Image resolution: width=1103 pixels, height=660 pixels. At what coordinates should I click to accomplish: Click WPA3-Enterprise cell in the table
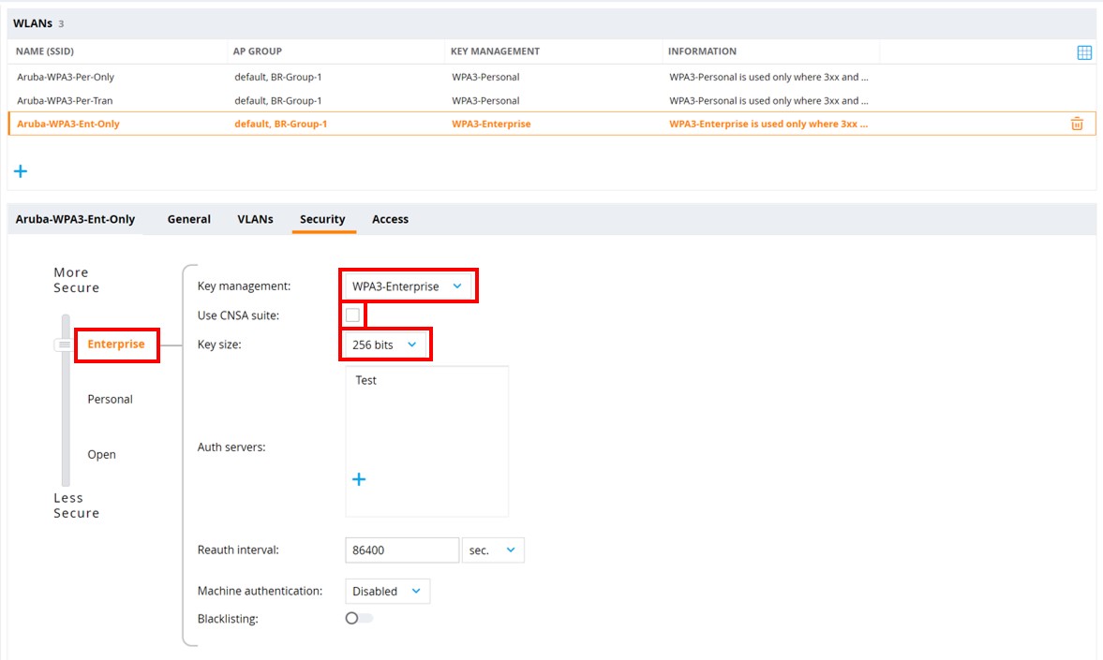(491, 124)
